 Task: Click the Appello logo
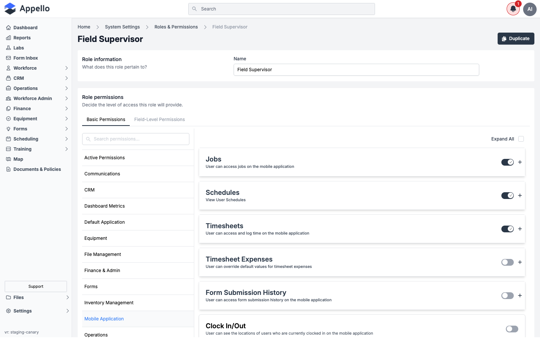tap(27, 9)
